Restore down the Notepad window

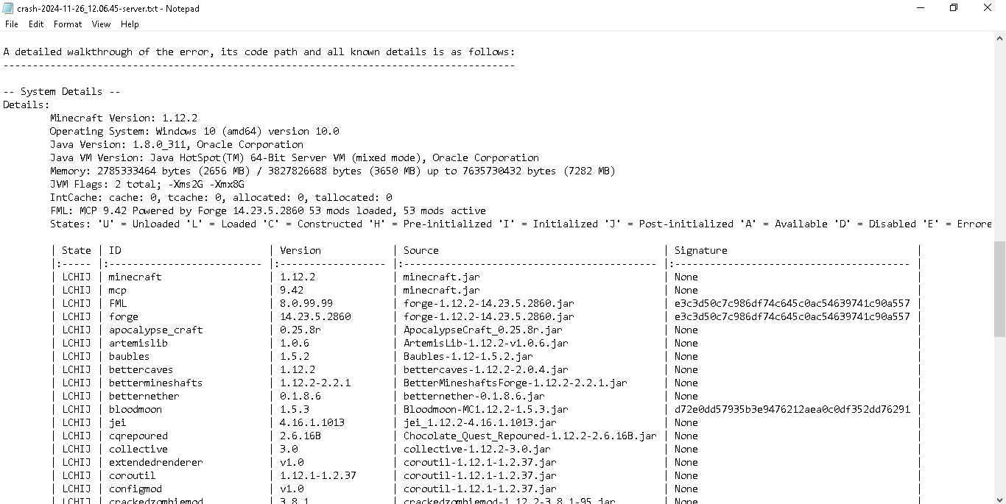(x=954, y=8)
